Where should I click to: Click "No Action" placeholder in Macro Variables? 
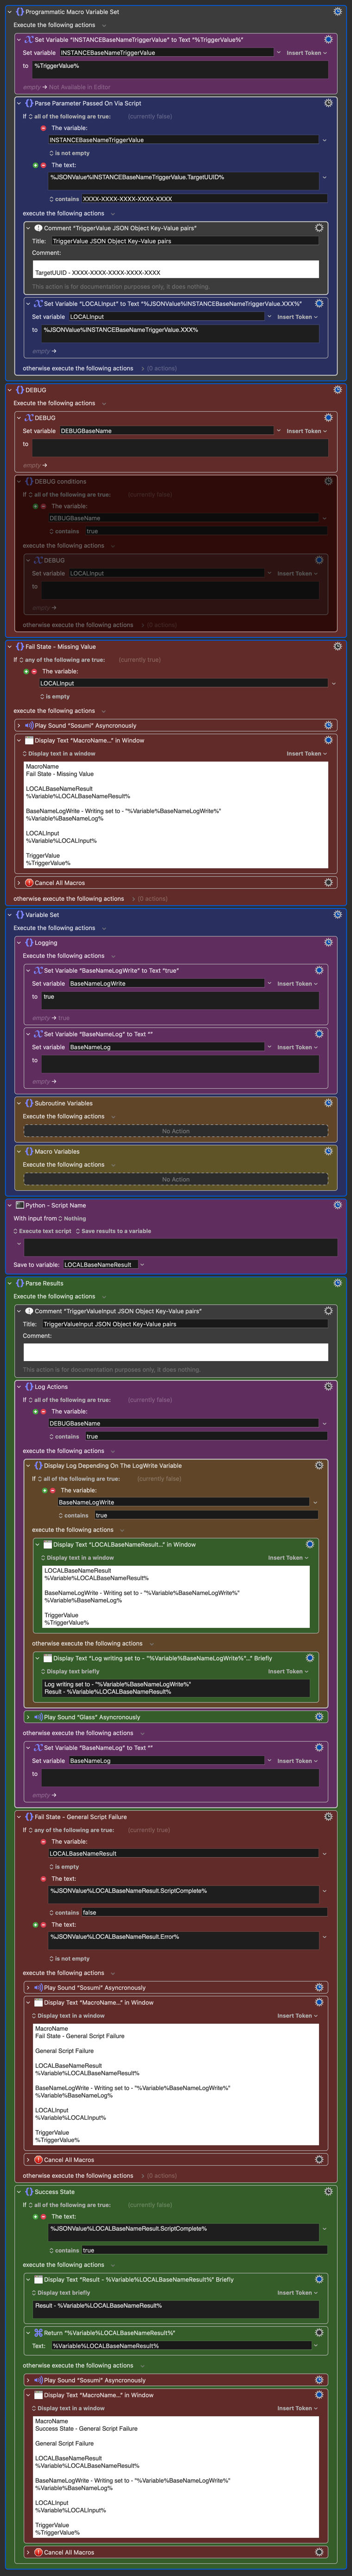point(176,1179)
